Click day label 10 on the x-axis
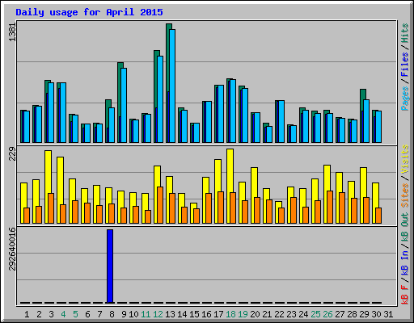 (133, 314)
